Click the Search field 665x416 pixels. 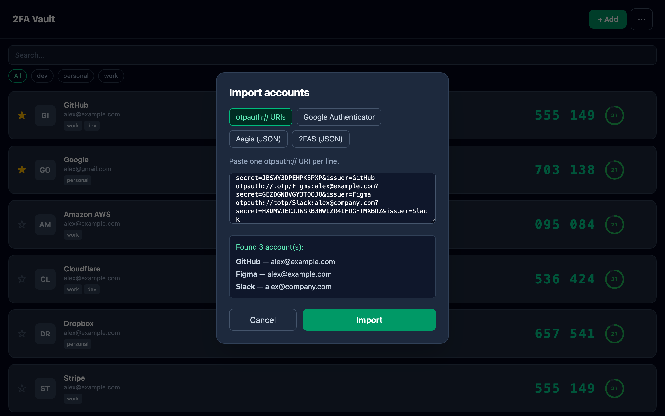pos(332,55)
